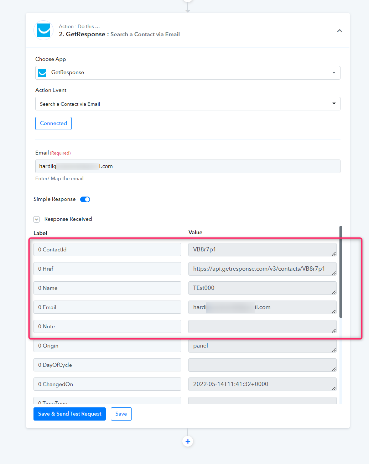The image size is (369, 464).
Task: Click the 0 Origin label field
Action: pos(107,346)
